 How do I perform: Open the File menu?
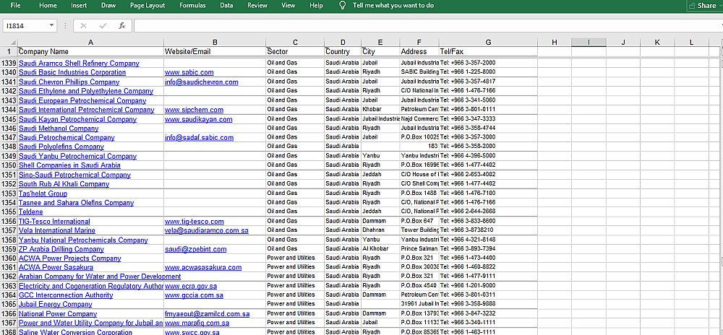click(x=15, y=6)
